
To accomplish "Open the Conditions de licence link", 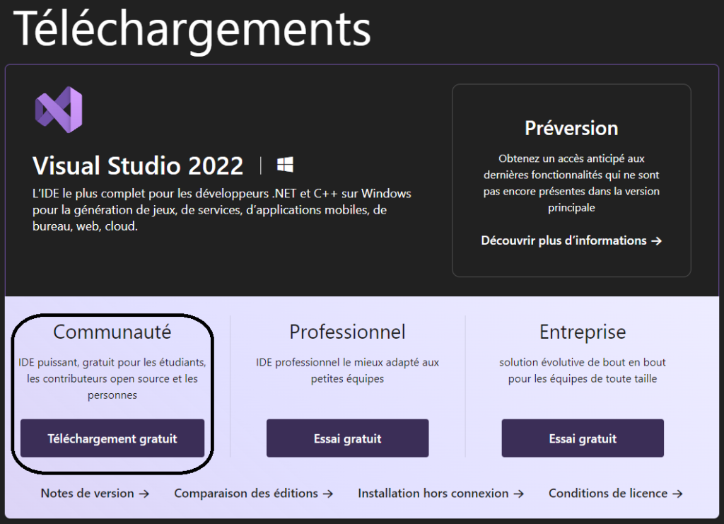I will coord(616,493).
